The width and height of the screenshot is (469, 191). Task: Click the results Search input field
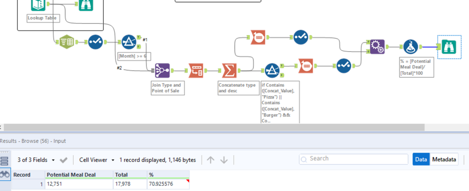tap(354, 159)
